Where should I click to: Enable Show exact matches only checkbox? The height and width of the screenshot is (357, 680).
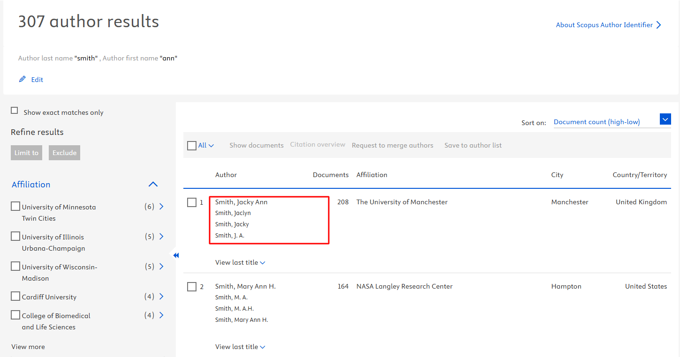click(15, 111)
